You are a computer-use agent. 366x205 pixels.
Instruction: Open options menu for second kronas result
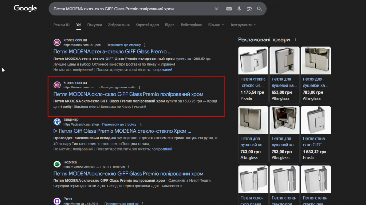pos(139,88)
